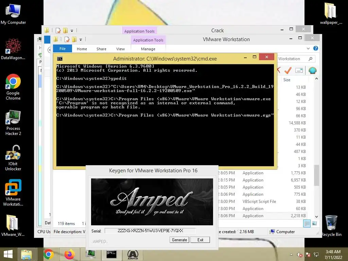Open quick access toolbar dropdown in VMware Workstation window
This screenshot has width=348, height=261.
81,40
